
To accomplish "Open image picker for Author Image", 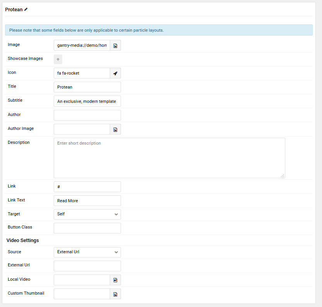I will pos(116,130).
